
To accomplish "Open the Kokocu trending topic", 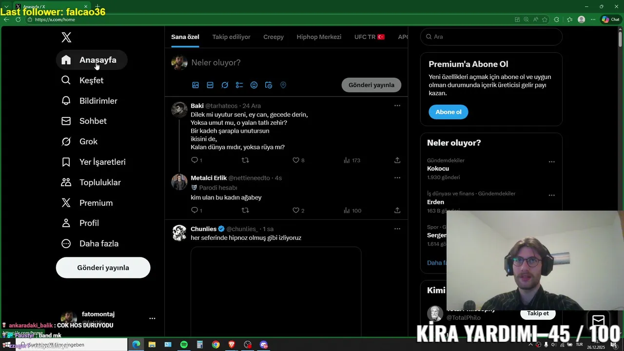I will pyautogui.click(x=438, y=169).
